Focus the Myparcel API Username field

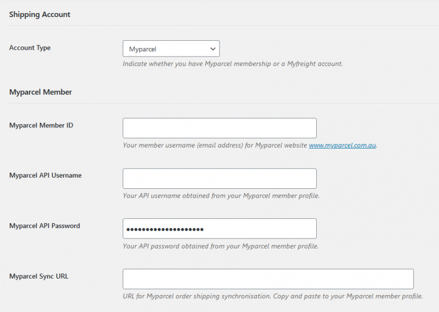219,178
